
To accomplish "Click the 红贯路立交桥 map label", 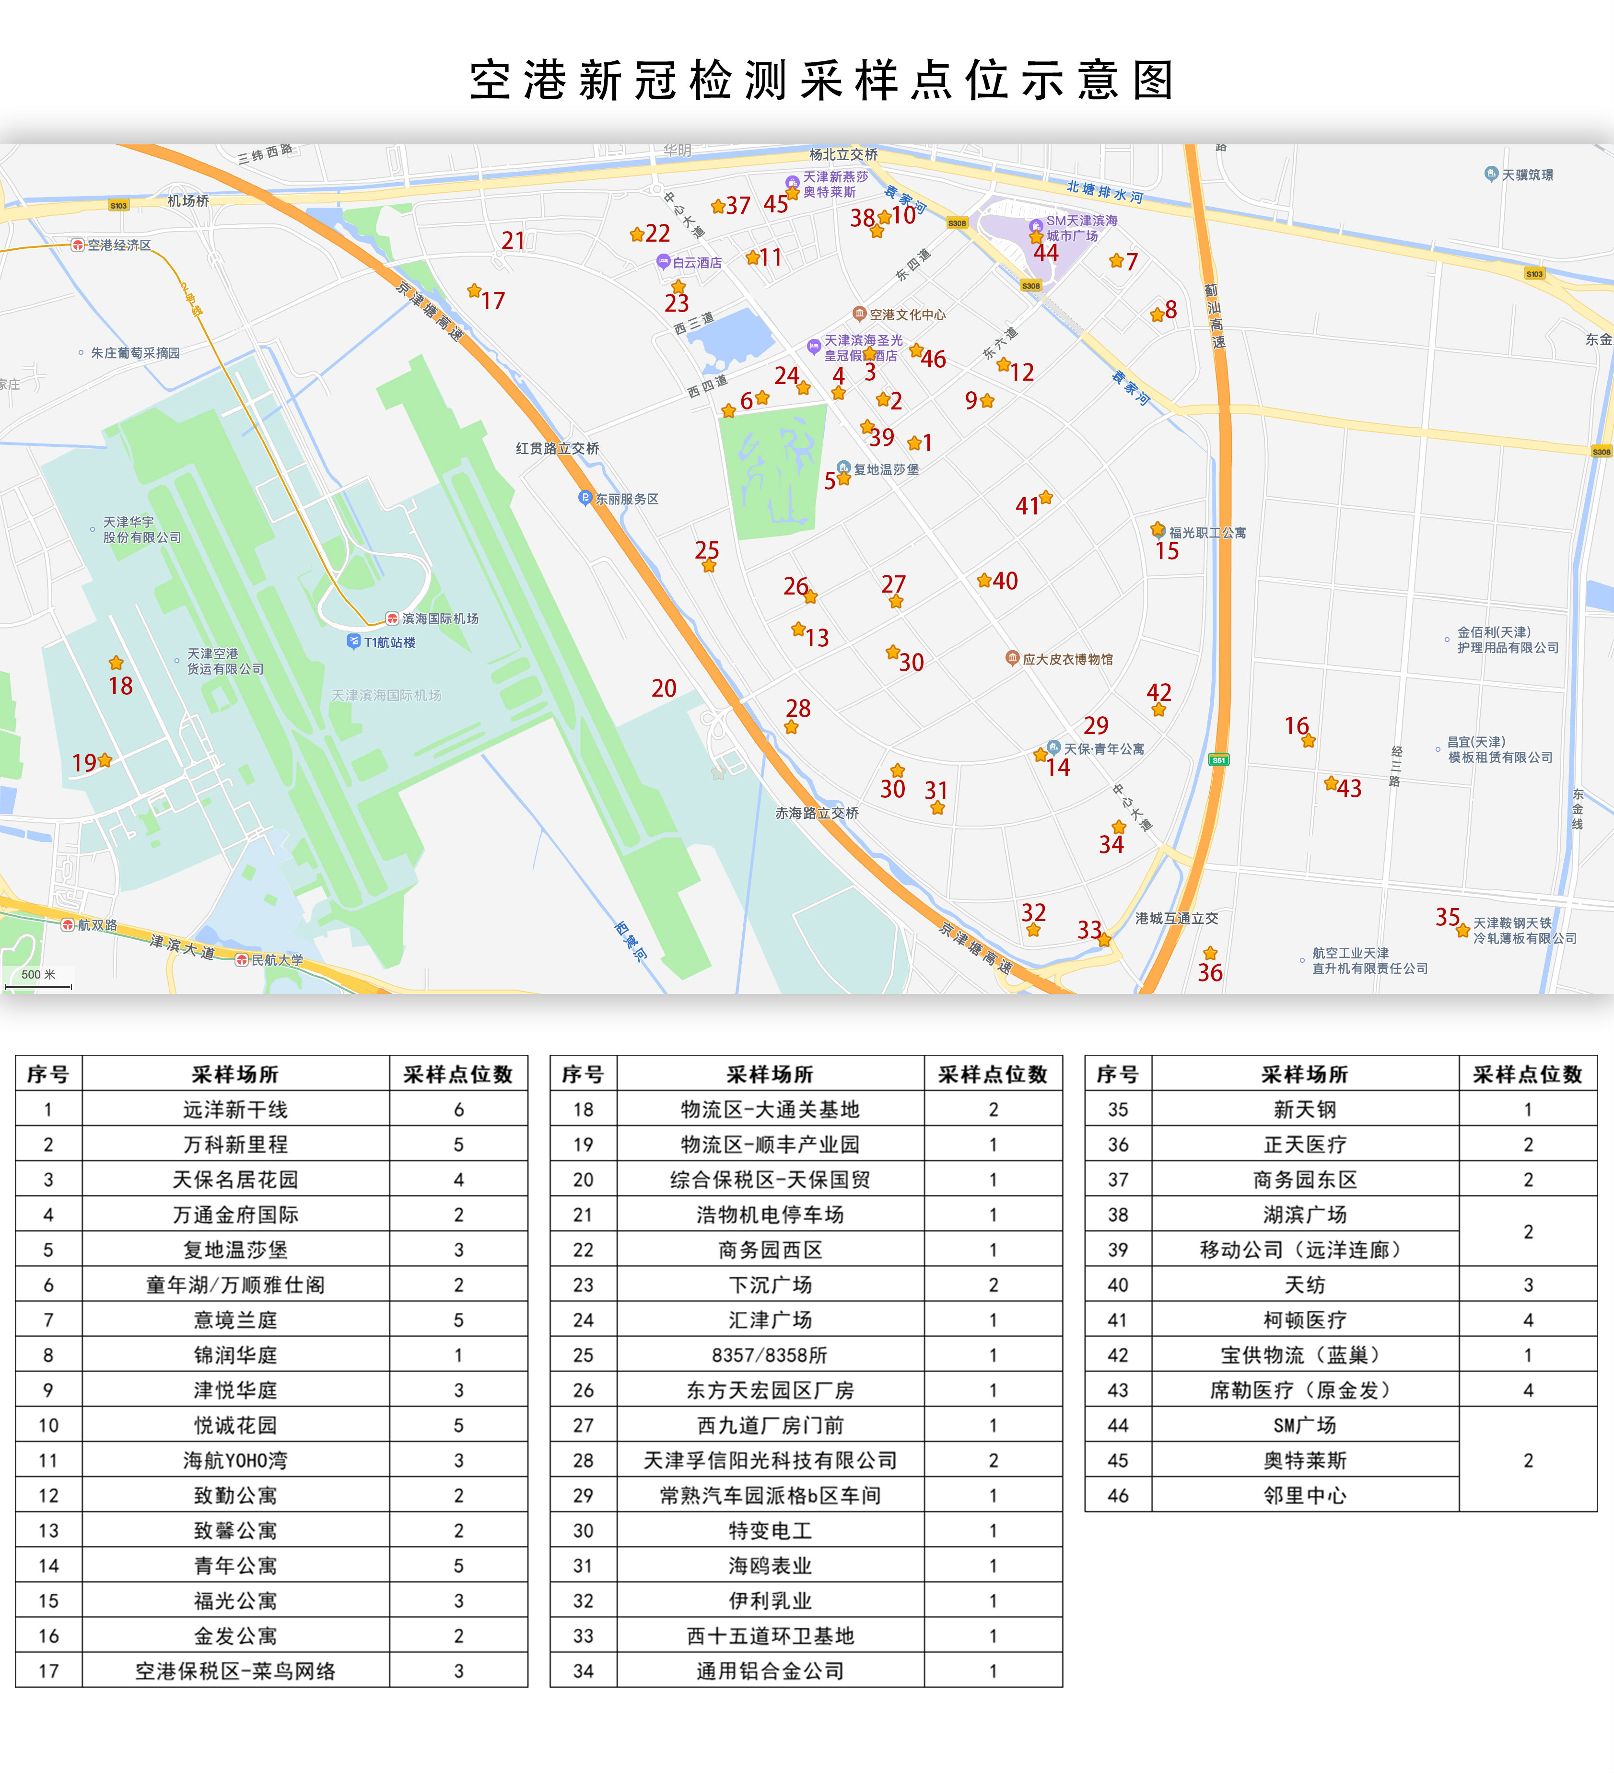I will (x=558, y=448).
